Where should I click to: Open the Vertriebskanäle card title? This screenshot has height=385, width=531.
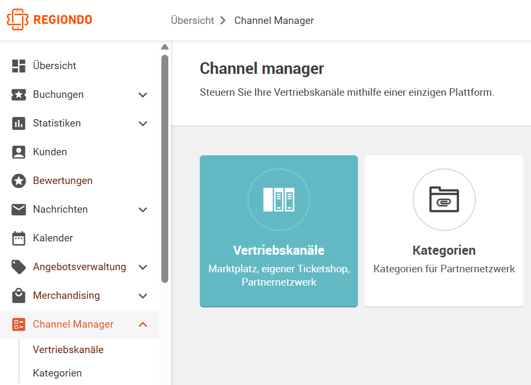[x=279, y=250]
